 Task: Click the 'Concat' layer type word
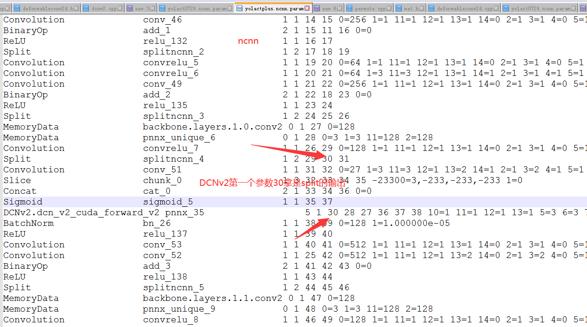pos(20,191)
